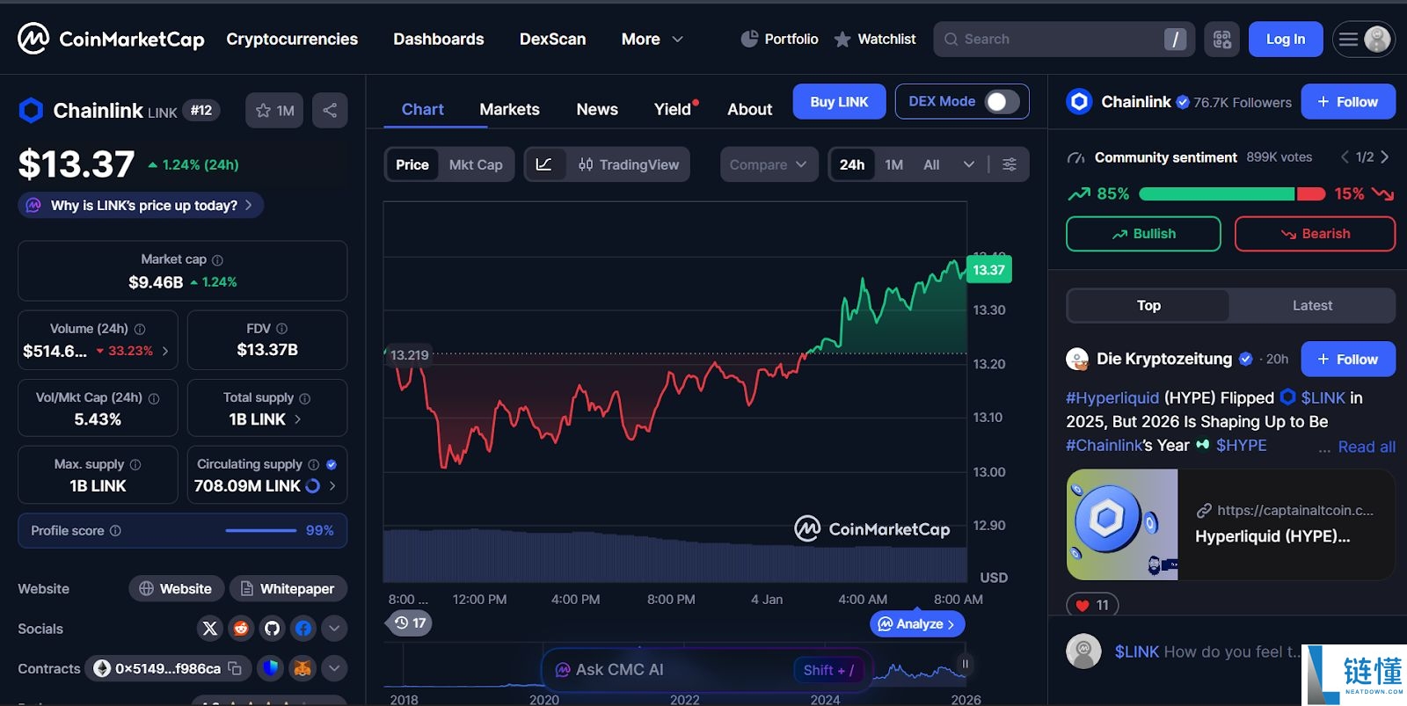The width and height of the screenshot is (1407, 706).
Task: Switch to the News tab
Action: tap(597, 109)
